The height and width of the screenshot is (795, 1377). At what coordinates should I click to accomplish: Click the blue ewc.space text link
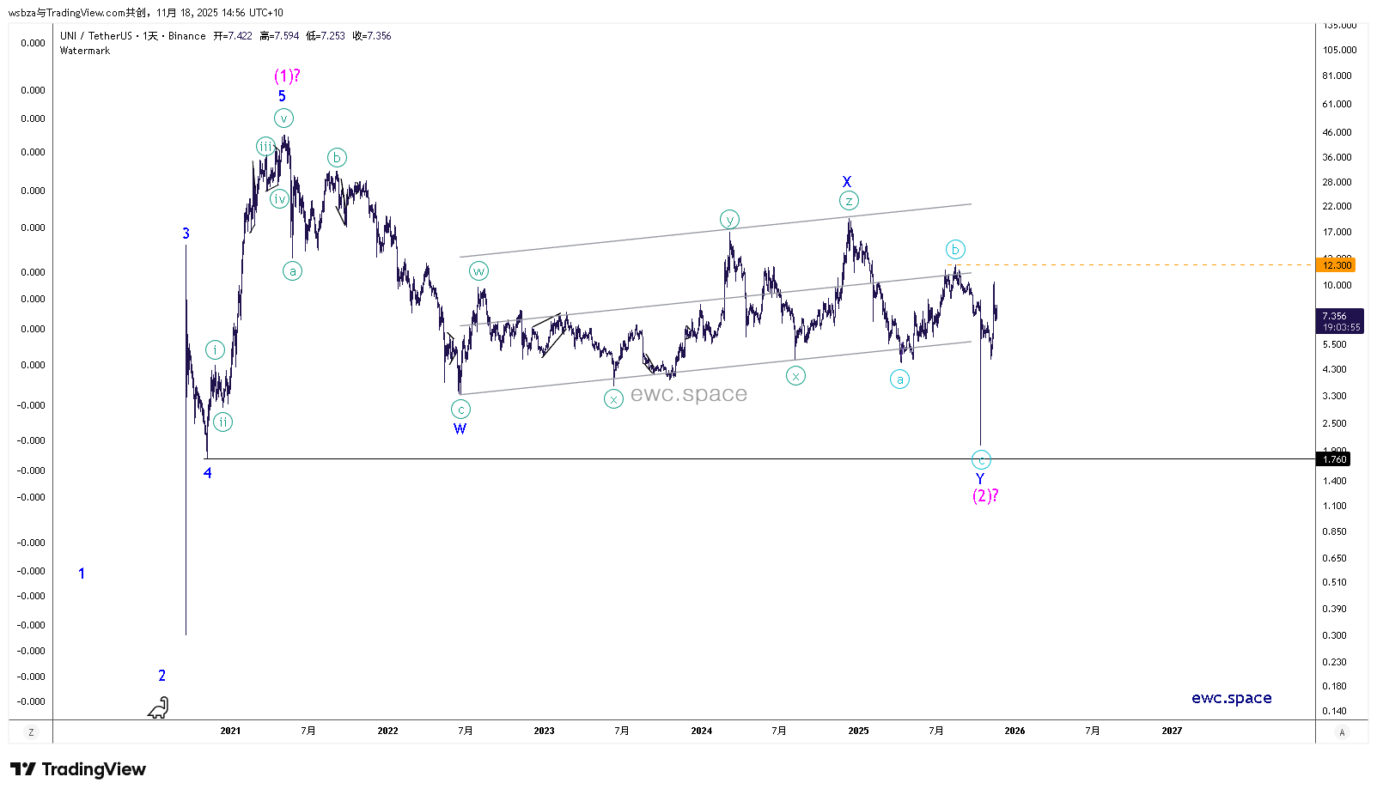click(1231, 698)
